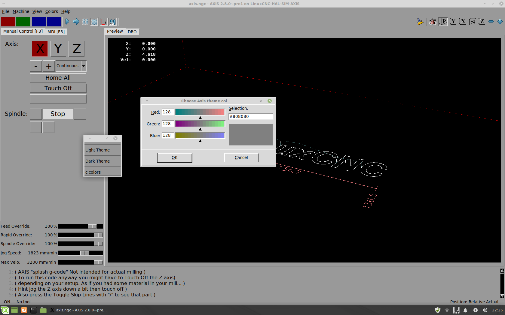
Task: Click the green toolbar button
Action: pos(23,22)
